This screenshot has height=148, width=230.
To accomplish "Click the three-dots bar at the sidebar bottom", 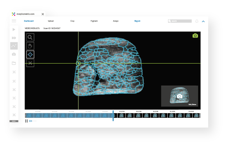I will click(x=14, y=121).
